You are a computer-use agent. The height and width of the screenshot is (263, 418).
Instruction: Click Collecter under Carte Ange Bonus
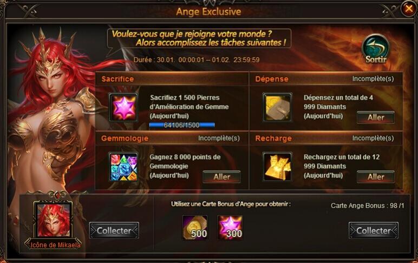click(374, 231)
